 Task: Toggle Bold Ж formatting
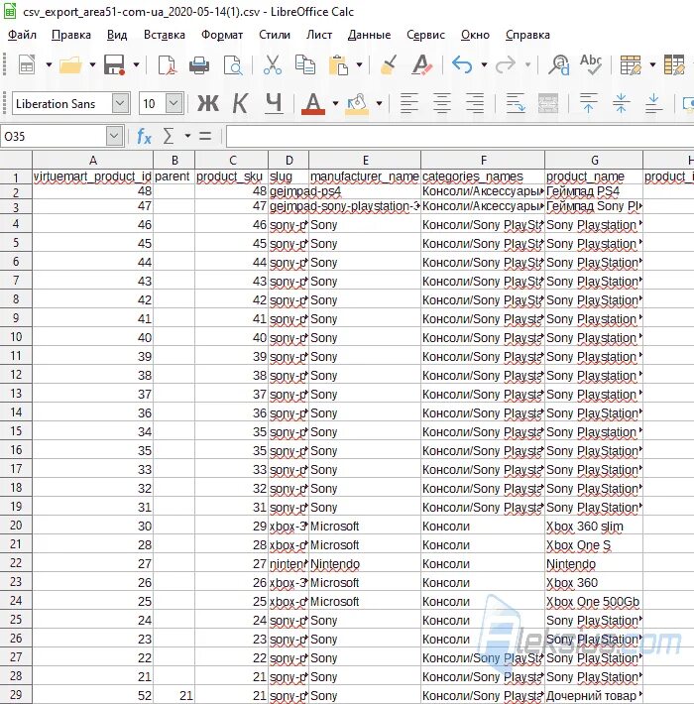pyautogui.click(x=208, y=103)
